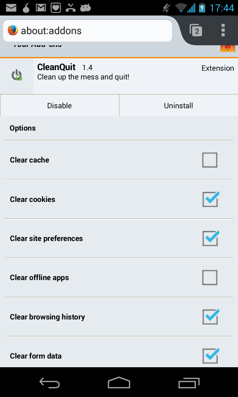Viewport: 238px width, 397px height.
Task: Open recent apps navigation icon
Action: (189, 383)
